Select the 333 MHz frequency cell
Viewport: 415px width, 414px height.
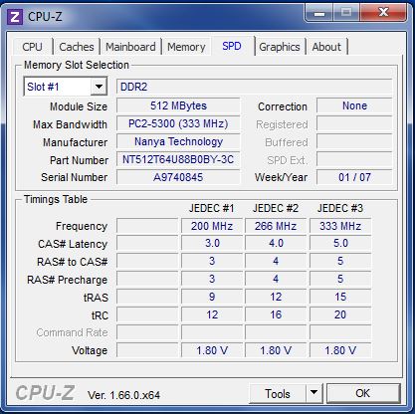pos(340,226)
